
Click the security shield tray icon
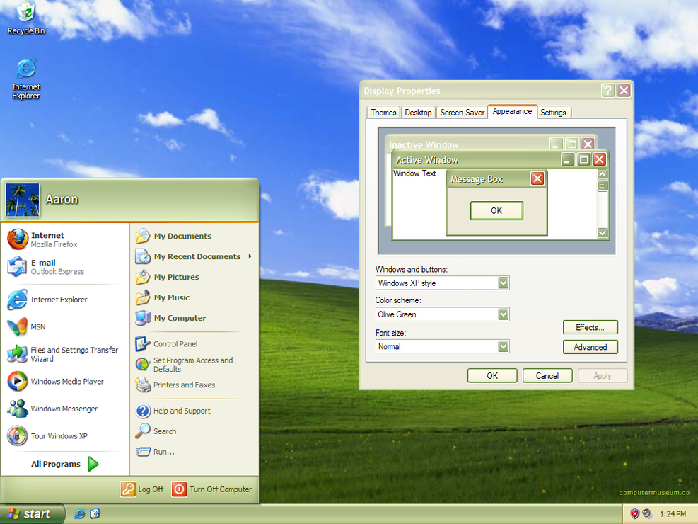634,513
